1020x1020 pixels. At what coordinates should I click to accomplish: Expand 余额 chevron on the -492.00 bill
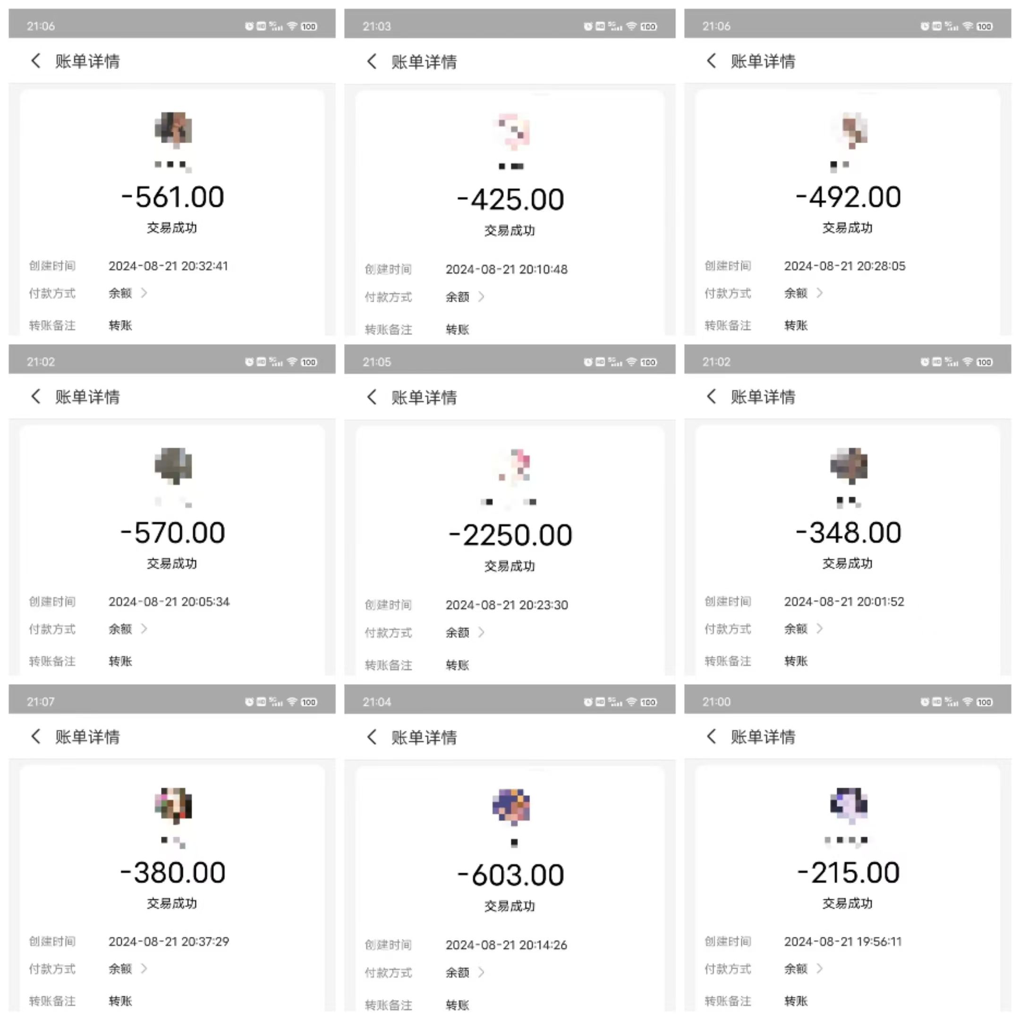tap(819, 292)
